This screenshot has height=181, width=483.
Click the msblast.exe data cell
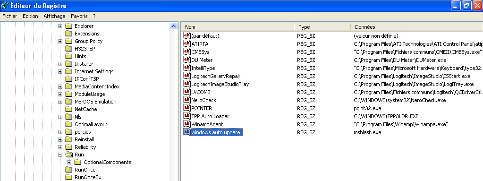click(367, 132)
